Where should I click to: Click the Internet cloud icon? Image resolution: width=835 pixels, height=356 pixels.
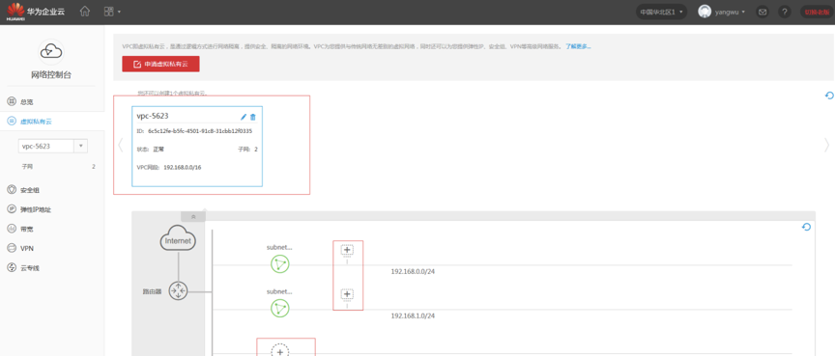178,238
